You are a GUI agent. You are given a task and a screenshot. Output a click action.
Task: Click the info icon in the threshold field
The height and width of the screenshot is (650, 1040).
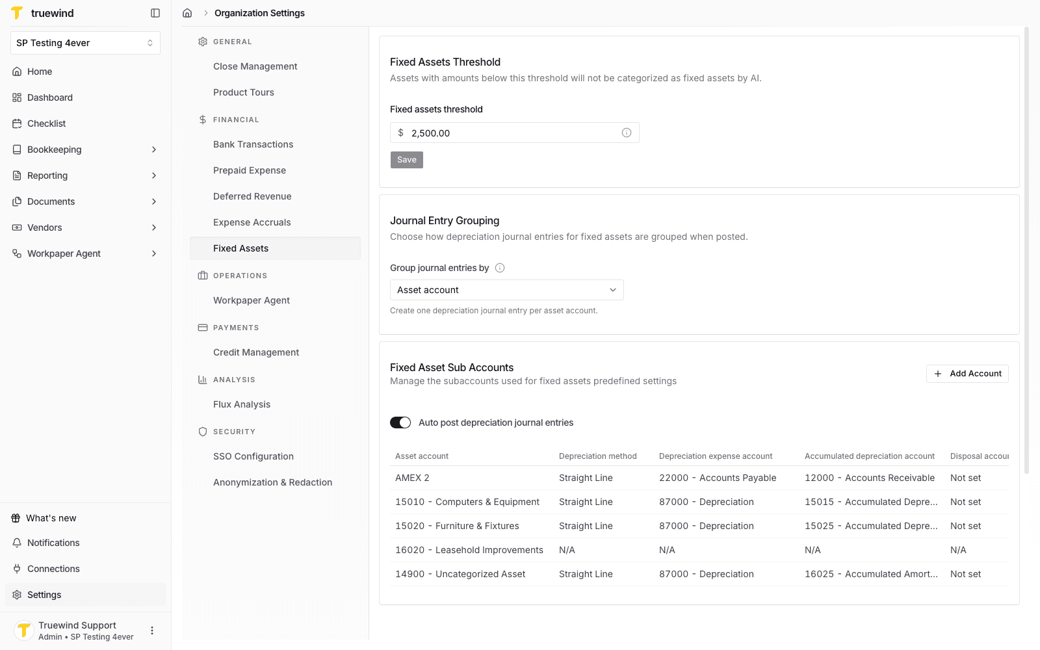tap(627, 133)
